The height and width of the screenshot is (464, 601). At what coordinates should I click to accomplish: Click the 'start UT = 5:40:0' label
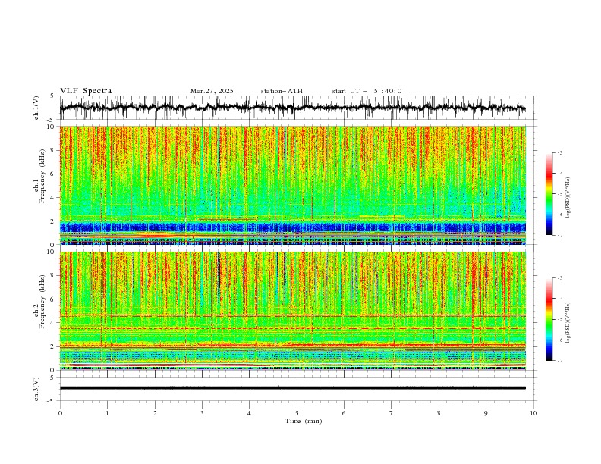(367, 91)
